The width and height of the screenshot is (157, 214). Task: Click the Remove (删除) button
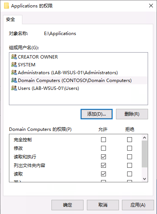coord(132,114)
